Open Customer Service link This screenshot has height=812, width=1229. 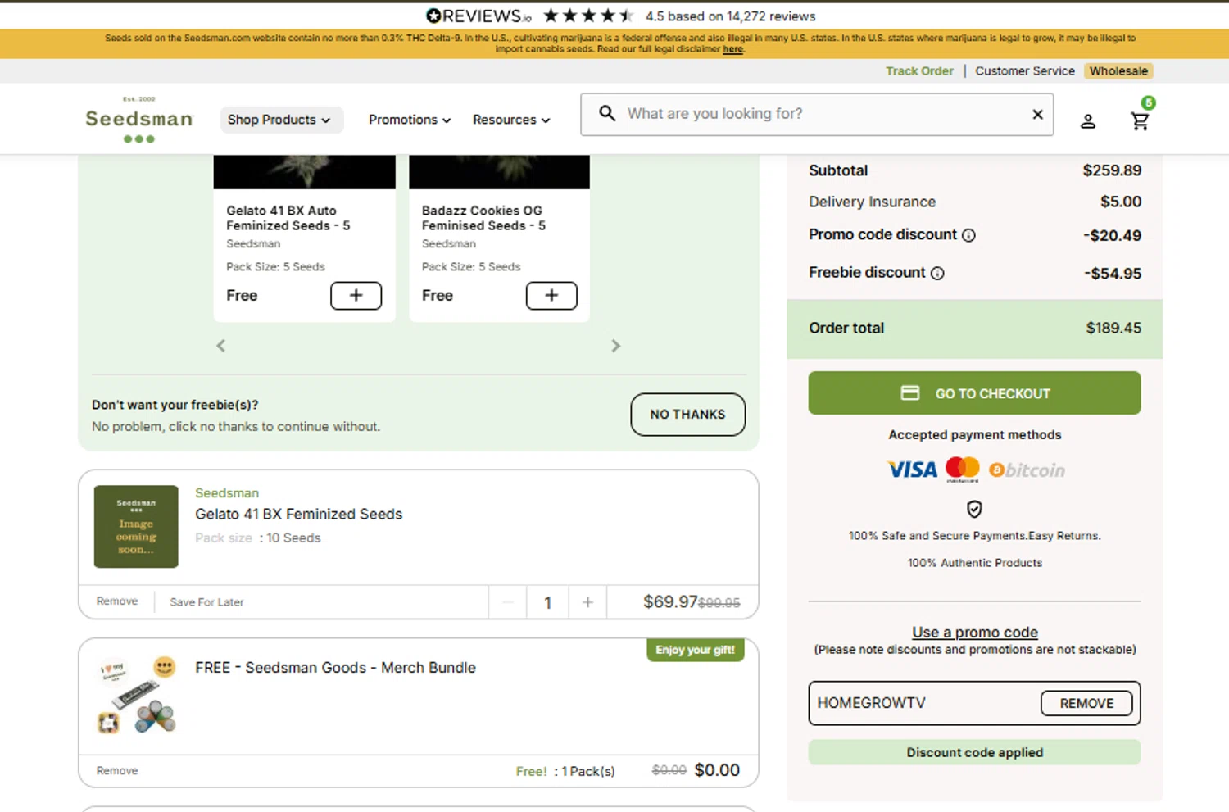click(1025, 71)
